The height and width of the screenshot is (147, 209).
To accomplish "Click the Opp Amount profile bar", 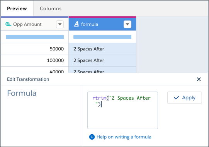I will [35, 37].
